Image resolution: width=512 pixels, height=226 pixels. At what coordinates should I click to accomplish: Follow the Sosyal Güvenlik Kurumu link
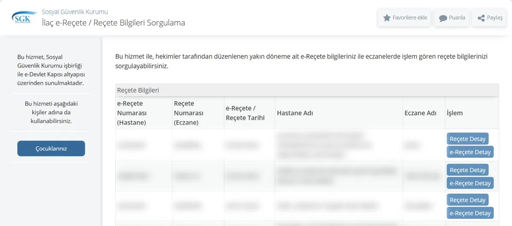click(x=75, y=12)
